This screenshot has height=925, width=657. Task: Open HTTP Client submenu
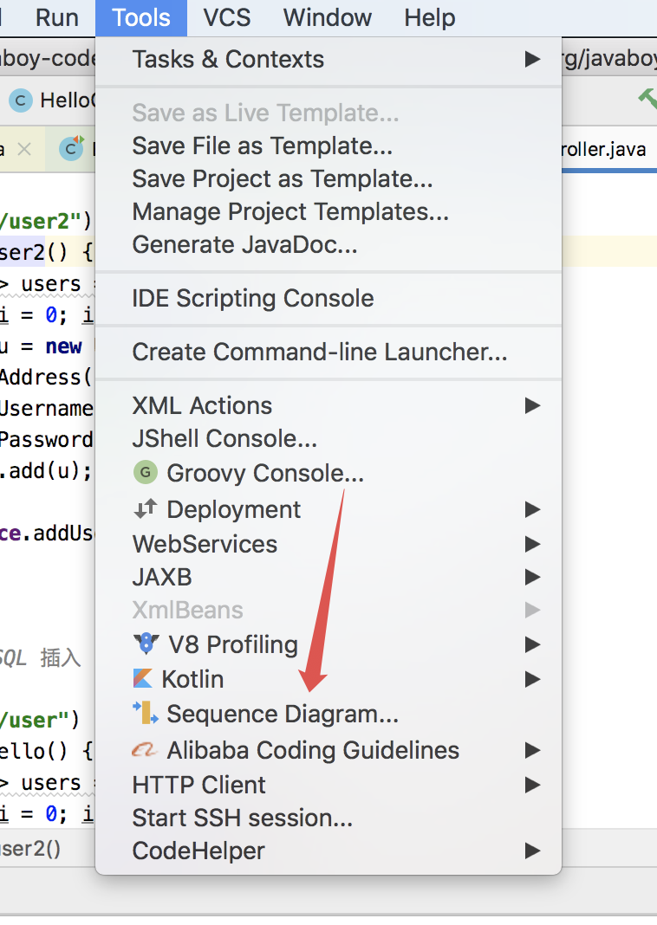[x=328, y=786]
